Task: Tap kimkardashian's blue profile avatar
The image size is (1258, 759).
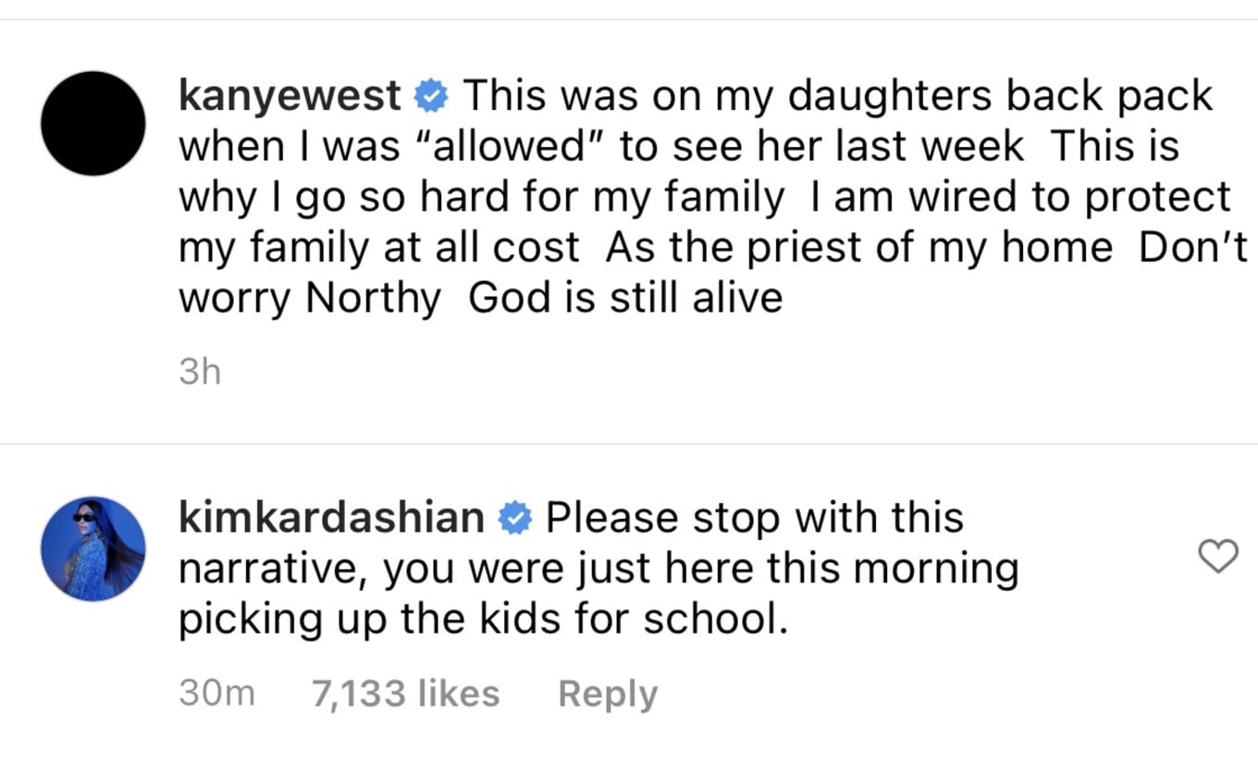Action: [x=92, y=549]
